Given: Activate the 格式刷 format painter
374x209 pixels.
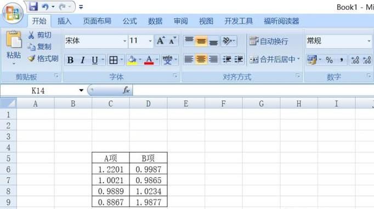Looking at the screenshot, I should tap(43, 59).
